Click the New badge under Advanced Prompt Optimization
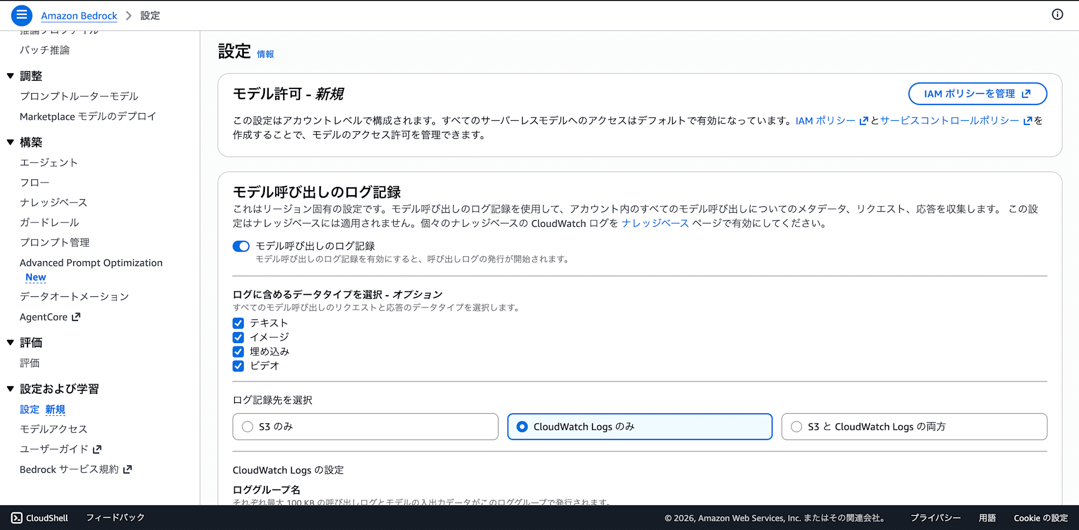The width and height of the screenshot is (1079, 530). click(36, 277)
